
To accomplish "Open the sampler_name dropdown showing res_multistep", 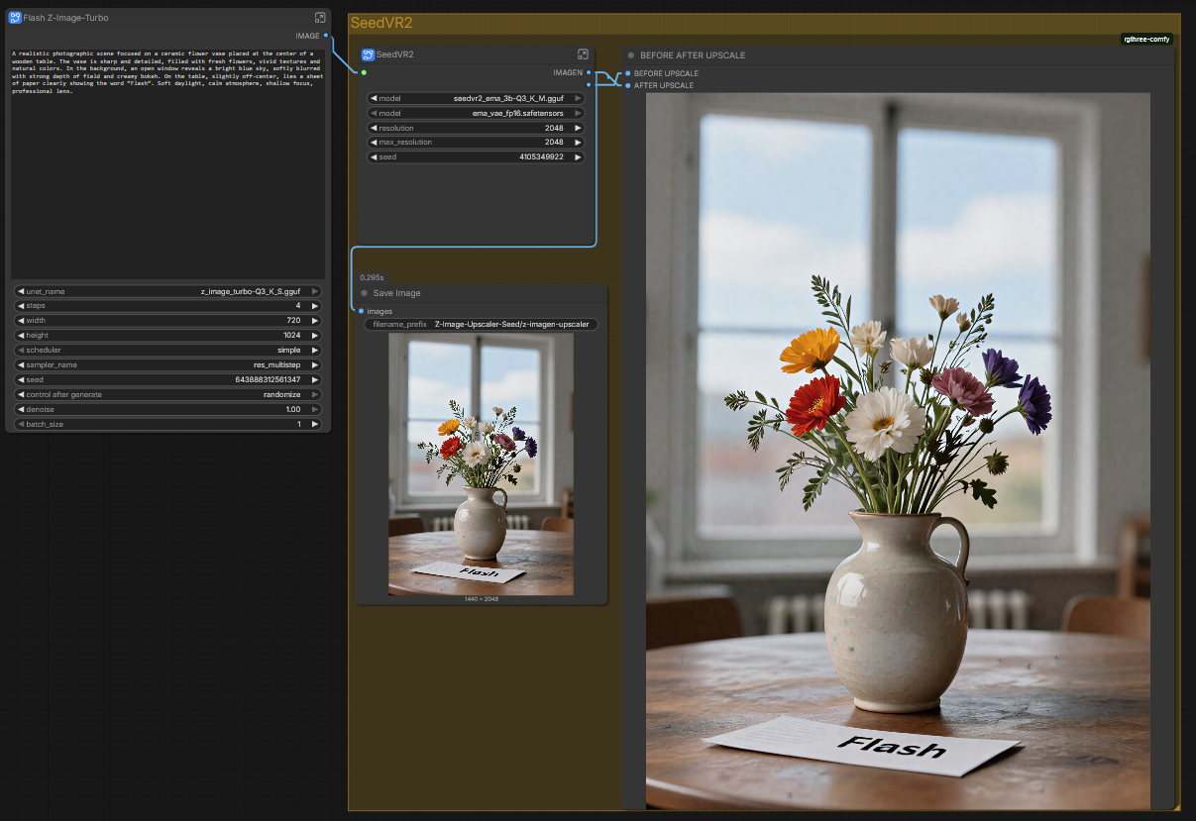I will [x=167, y=364].
